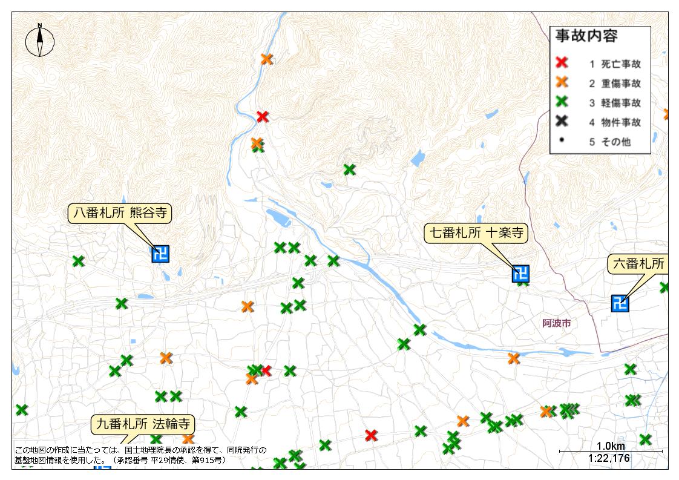Click the orange marker at the top of the river
The image size is (679, 480).
coord(267,59)
